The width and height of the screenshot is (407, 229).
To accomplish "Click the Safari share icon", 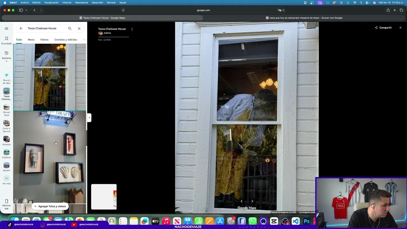I will pyautogui.click(x=388, y=10).
